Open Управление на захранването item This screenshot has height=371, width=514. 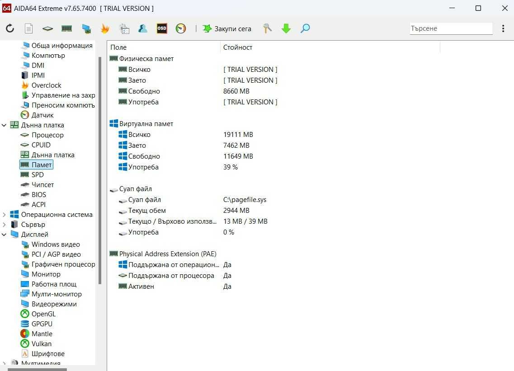[58, 95]
